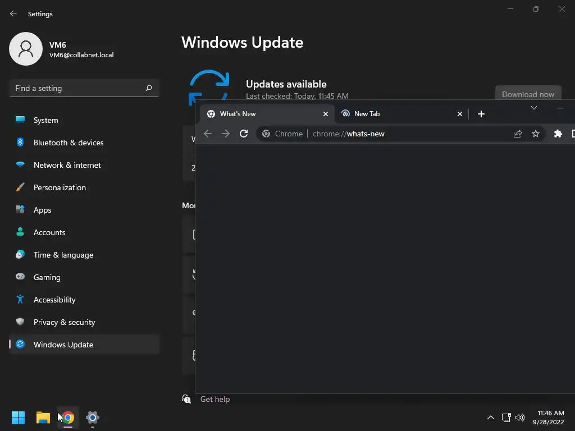Click Settings gear icon in taskbar
Image resolution: width=575 pixels, height=431 pixels.
pos(93,418)
